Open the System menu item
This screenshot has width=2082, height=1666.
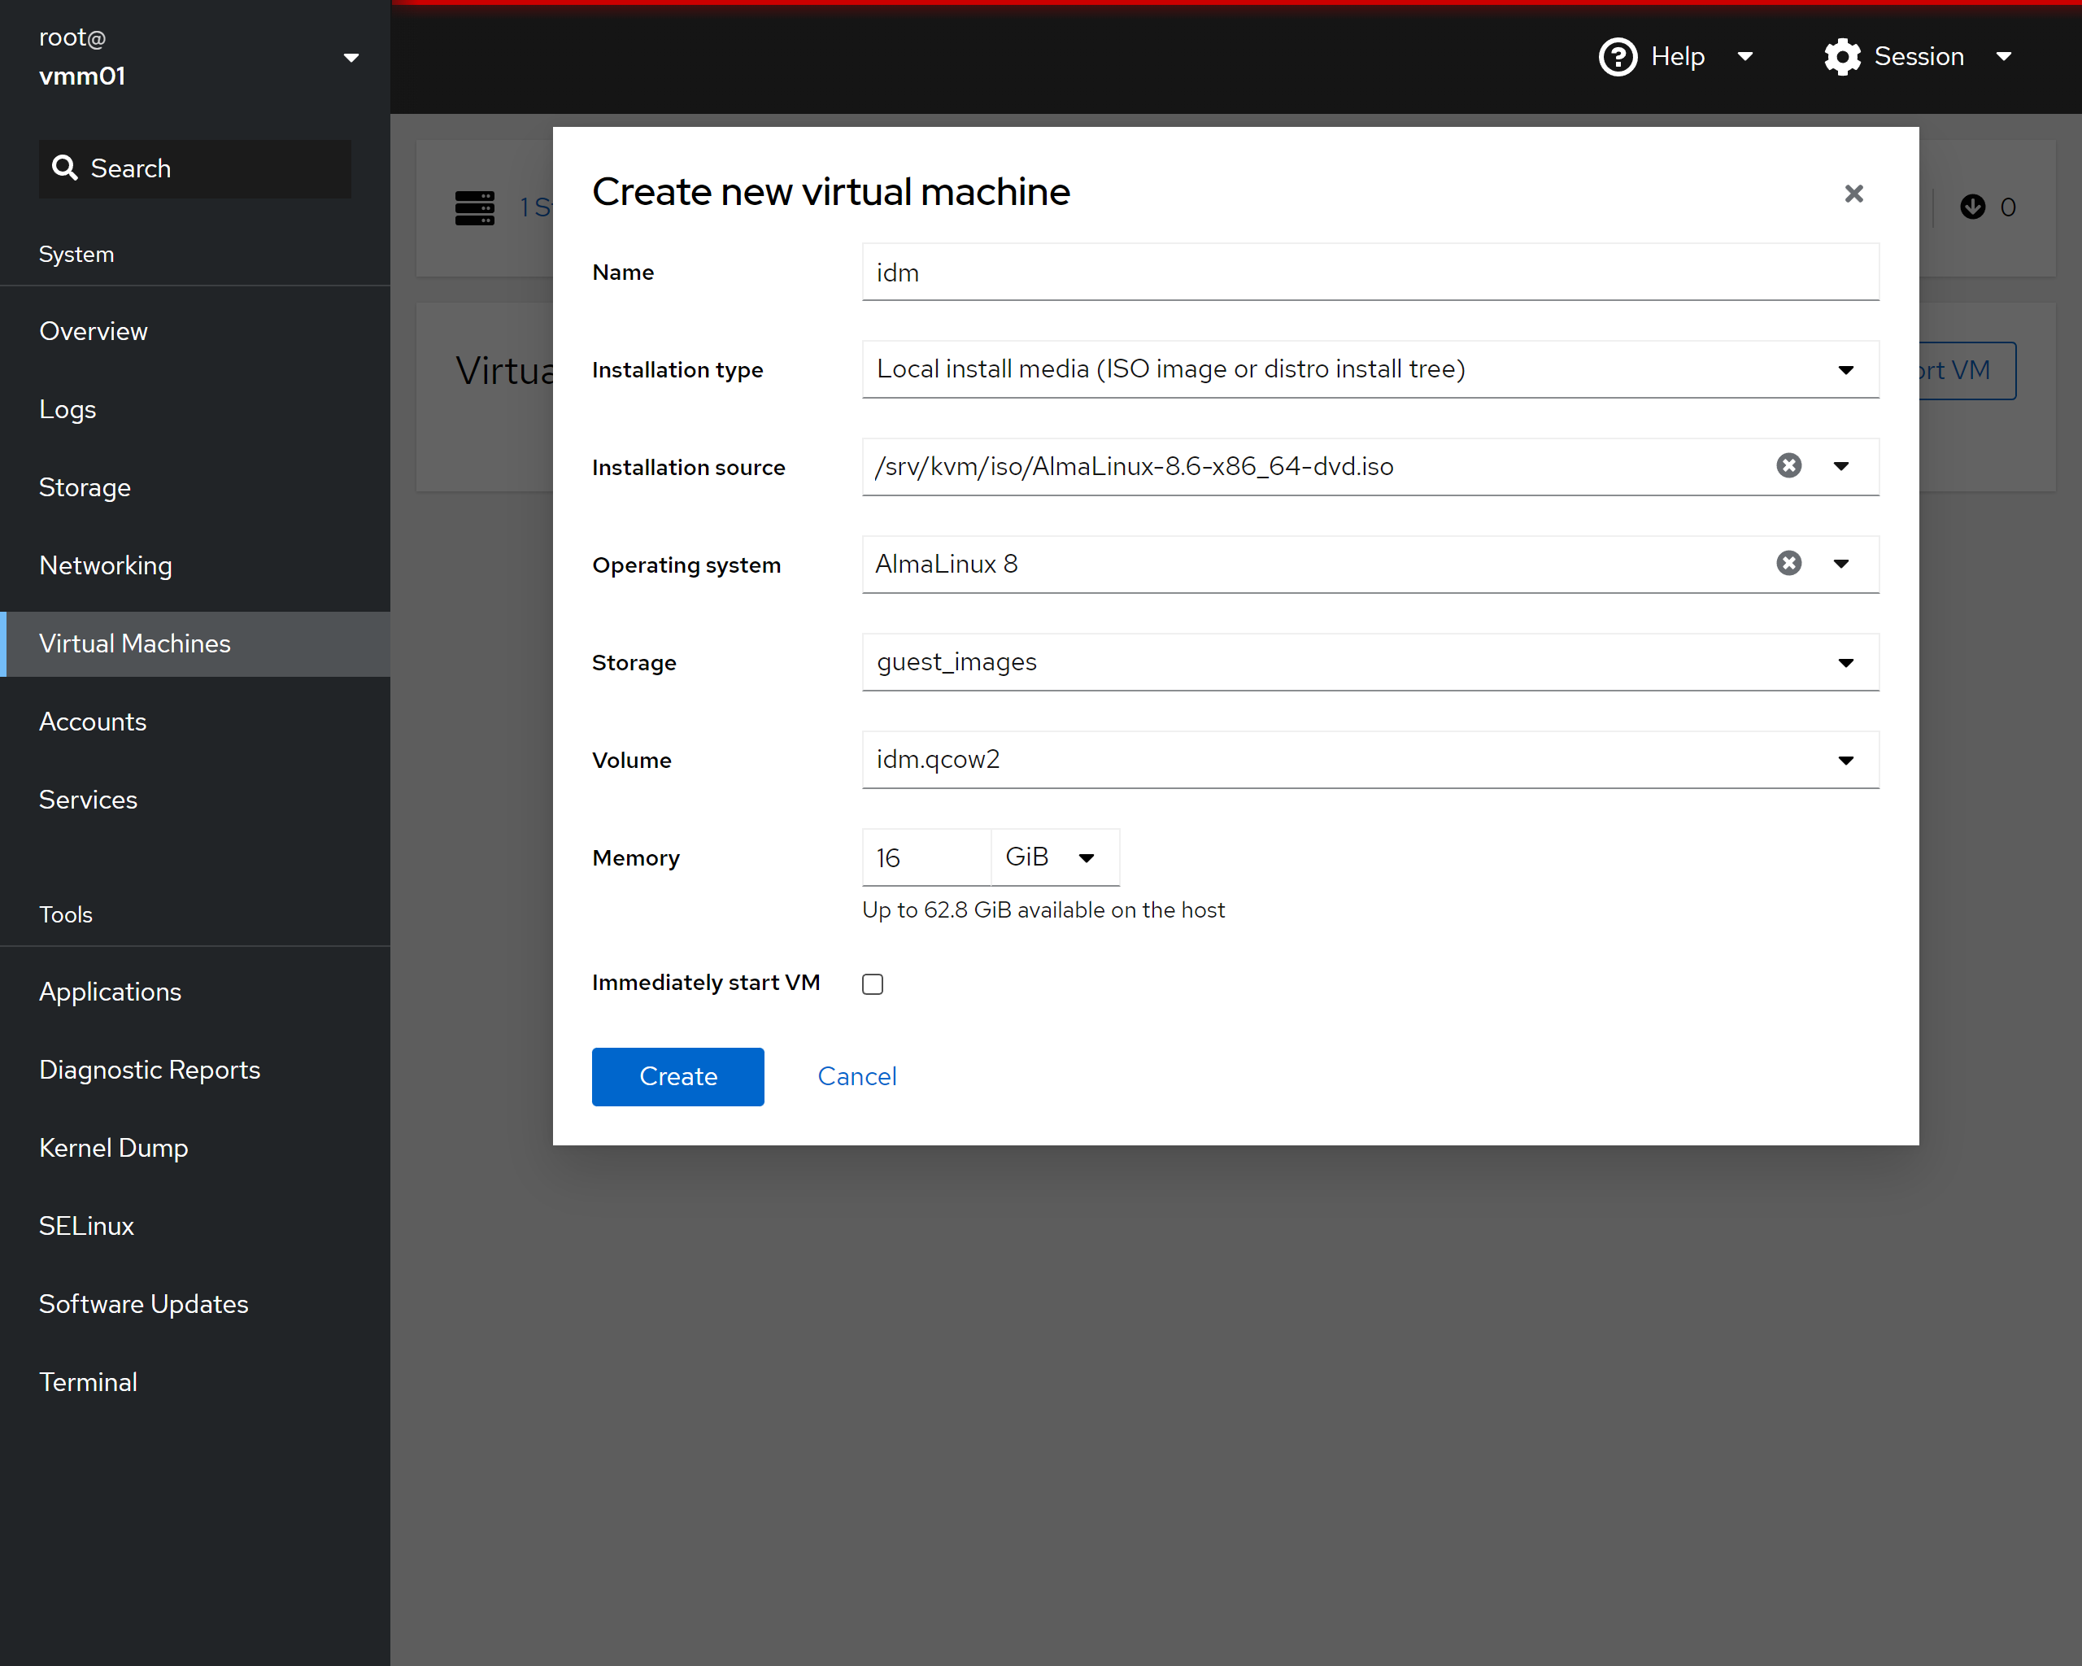(76, 253)
